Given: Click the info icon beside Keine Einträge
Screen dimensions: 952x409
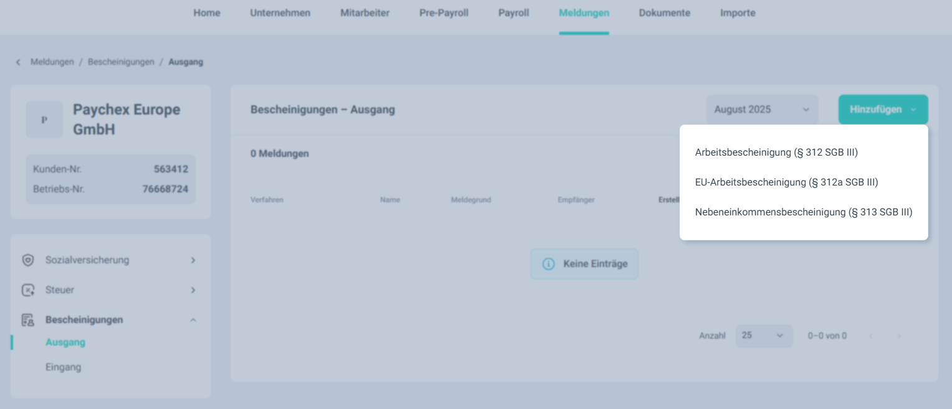Looking at the screenshot, I should point(548,264).
